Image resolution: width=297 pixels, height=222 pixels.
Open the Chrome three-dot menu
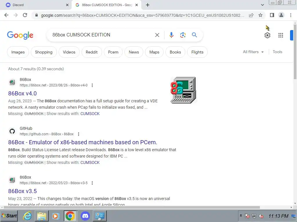291,15
